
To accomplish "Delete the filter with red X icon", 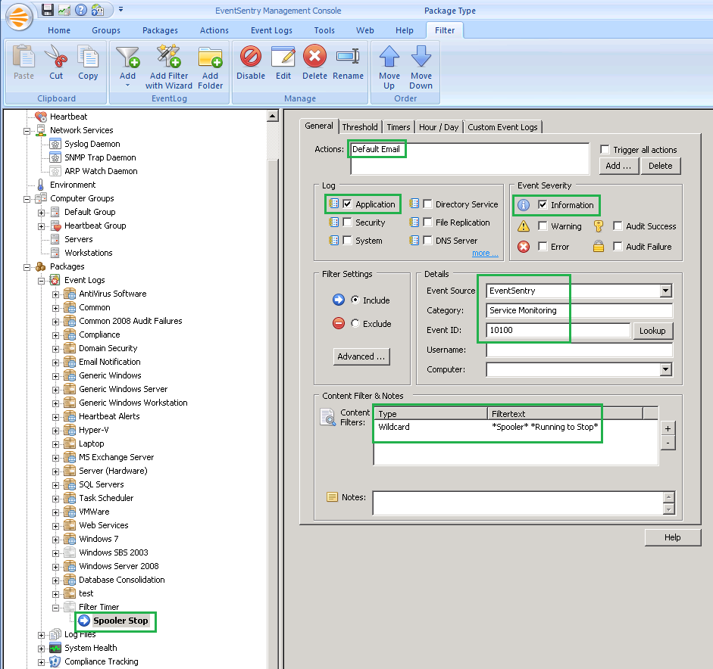I will [x=314, y=62].
